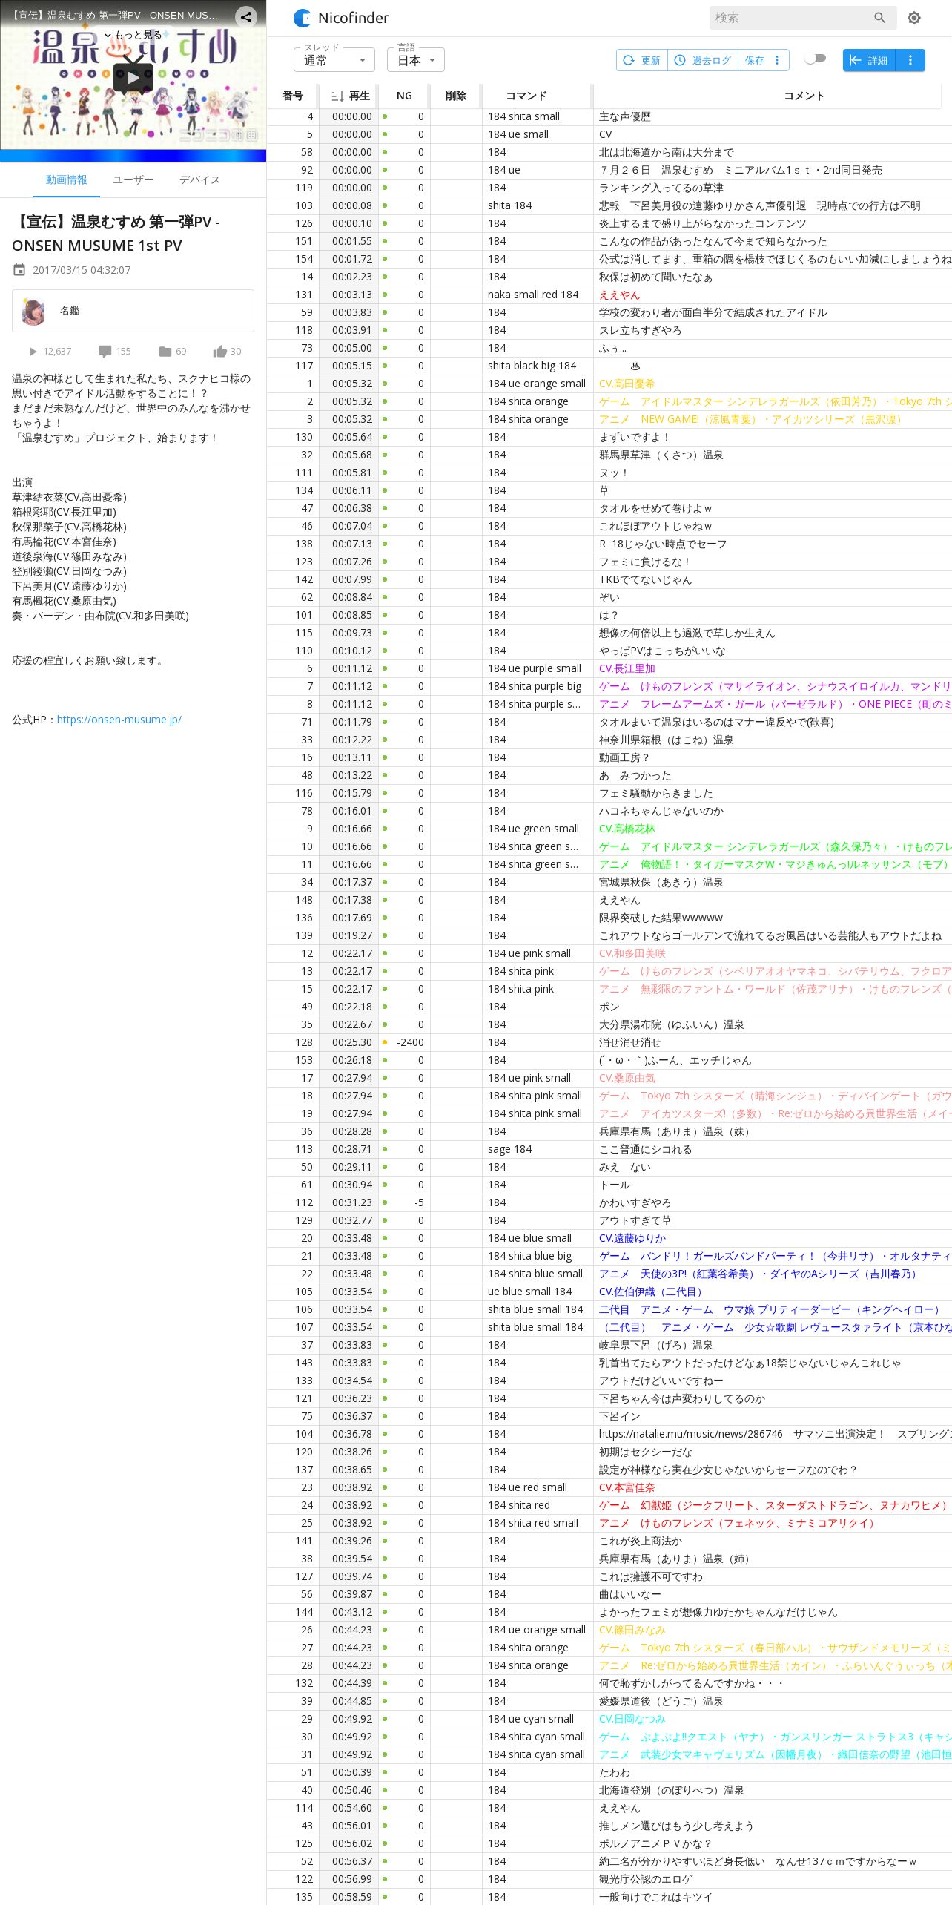Select the comment 'CV.高田憂希'
This screenshot has width=952, height=1905.
[627, 384]
